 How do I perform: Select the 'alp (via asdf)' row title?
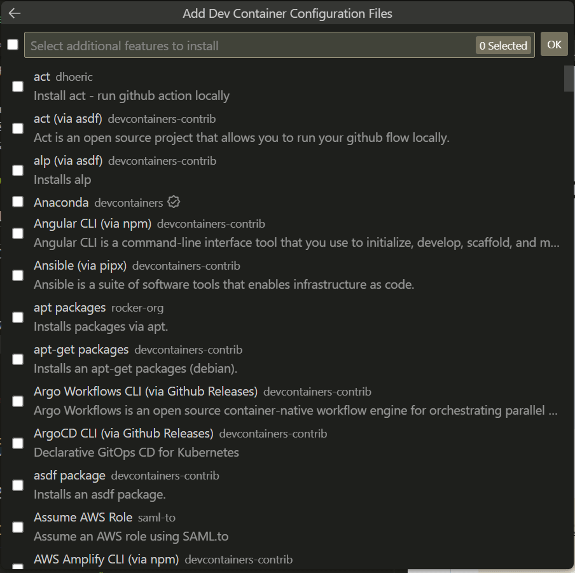coord(68,160)
